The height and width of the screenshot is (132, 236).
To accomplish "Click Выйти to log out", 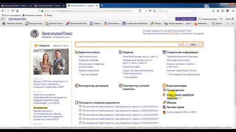I will [x=230, y=19].
